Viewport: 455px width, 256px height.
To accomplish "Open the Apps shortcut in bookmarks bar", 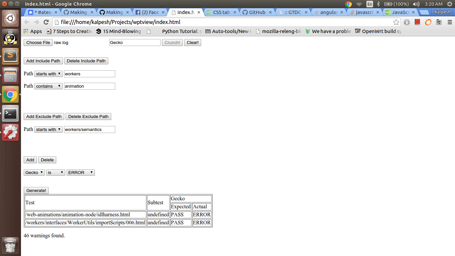I will 33,31.
